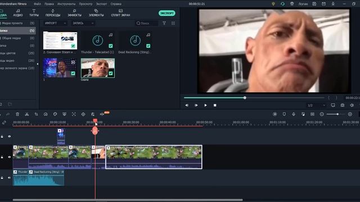Image resolution: width=360 pixels, height=202 pixels.
Task: Open the Файл menu
Action: (x=37, y=4)
